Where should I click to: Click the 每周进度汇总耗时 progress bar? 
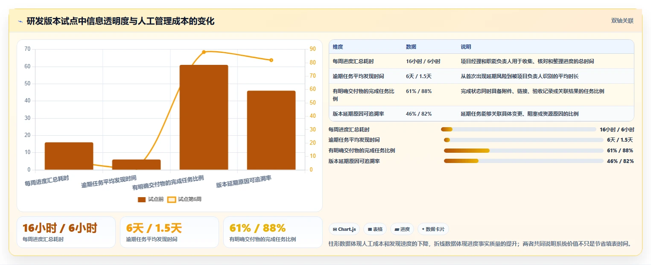click(x=518, y=129)
